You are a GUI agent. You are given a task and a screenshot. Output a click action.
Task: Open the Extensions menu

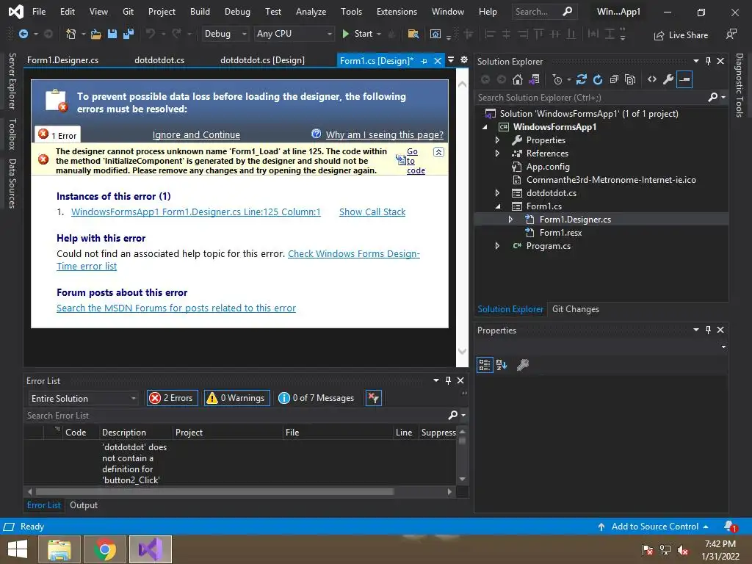[x=397, y=12]
